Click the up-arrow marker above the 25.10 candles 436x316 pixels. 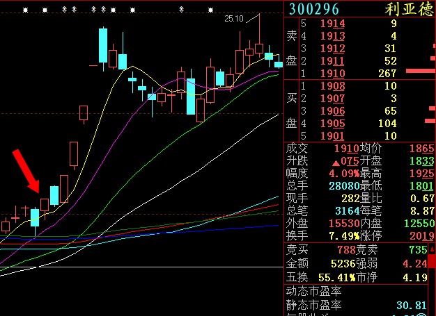(x=182, y=10)
